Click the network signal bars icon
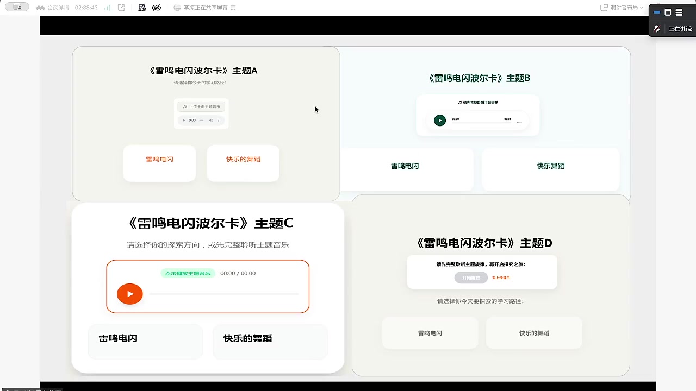This screenshot has width=696, height=391. pos(107,8)
